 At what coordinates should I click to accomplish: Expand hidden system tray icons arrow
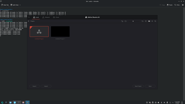pyautogui.click(x=173, y=102)
